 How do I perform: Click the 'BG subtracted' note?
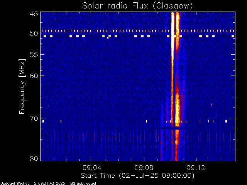tap(83, 183)
